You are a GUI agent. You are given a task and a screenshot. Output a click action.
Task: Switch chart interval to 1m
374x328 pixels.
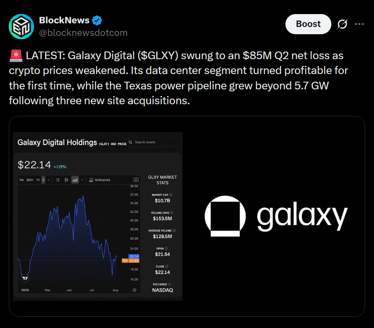tap(21, 180)
